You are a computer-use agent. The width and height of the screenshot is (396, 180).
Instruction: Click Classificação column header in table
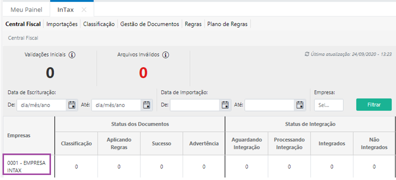pos(76,143)
